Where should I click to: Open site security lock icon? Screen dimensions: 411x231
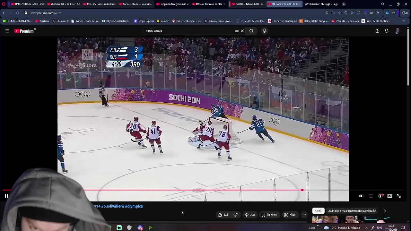[x=26, y=13]
